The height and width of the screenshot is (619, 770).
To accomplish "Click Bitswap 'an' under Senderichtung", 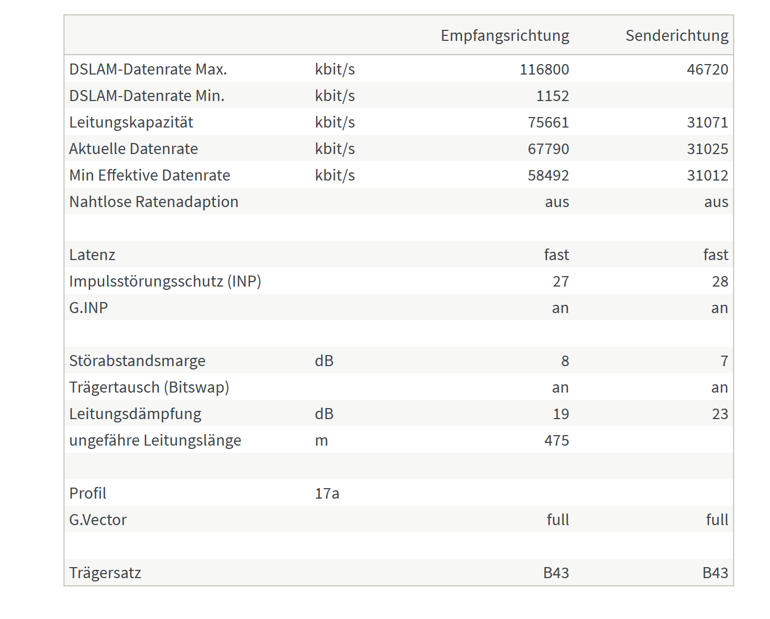I will pos(719,388).
